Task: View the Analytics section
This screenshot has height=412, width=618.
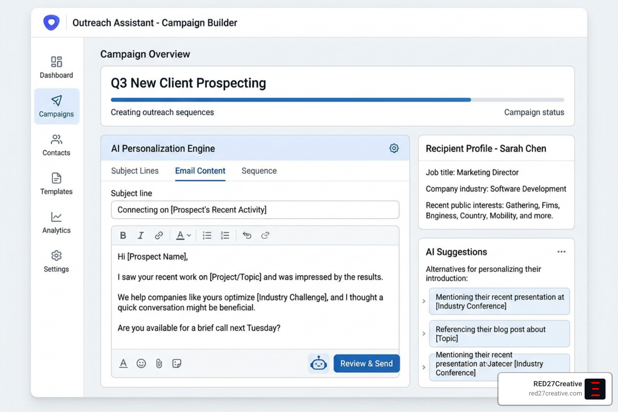Action: click(56, 222)
